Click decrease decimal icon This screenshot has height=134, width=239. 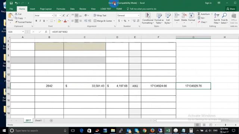click(x=138, y=21)
